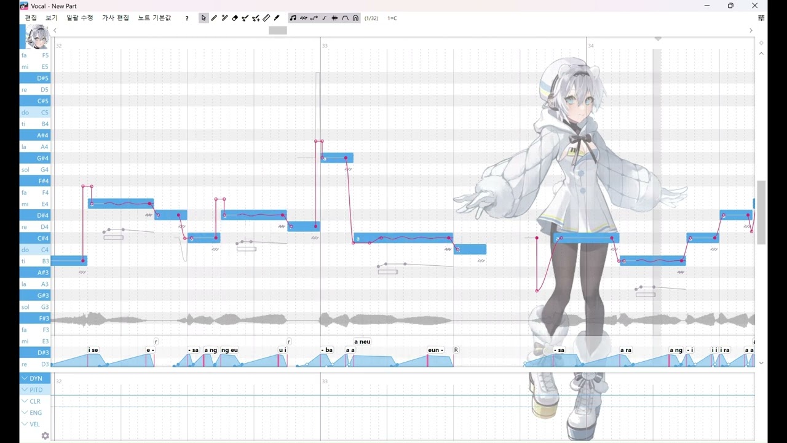This screenshot has width=787, height=443.
Task: Select the DYN expression label
Action: coord(36,378)
